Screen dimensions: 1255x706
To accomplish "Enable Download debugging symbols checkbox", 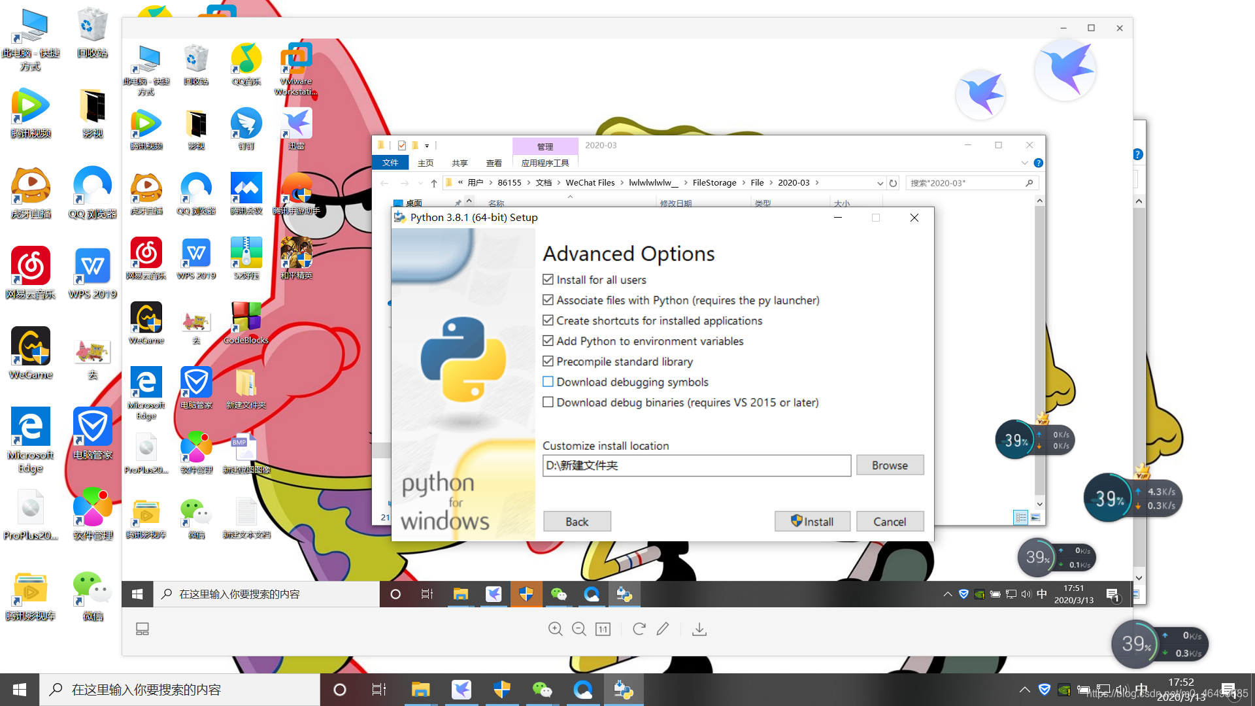I will 548,382.
